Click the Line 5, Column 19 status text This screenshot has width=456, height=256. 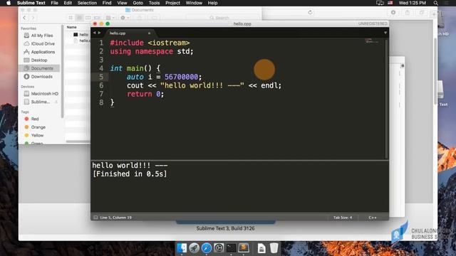115,218
